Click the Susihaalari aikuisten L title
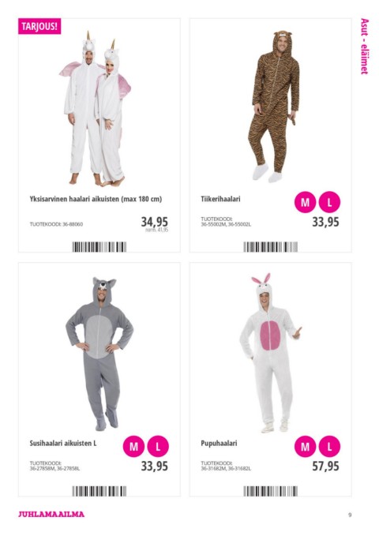The height and width of the screenshot is (536, 379). [63, 443]
